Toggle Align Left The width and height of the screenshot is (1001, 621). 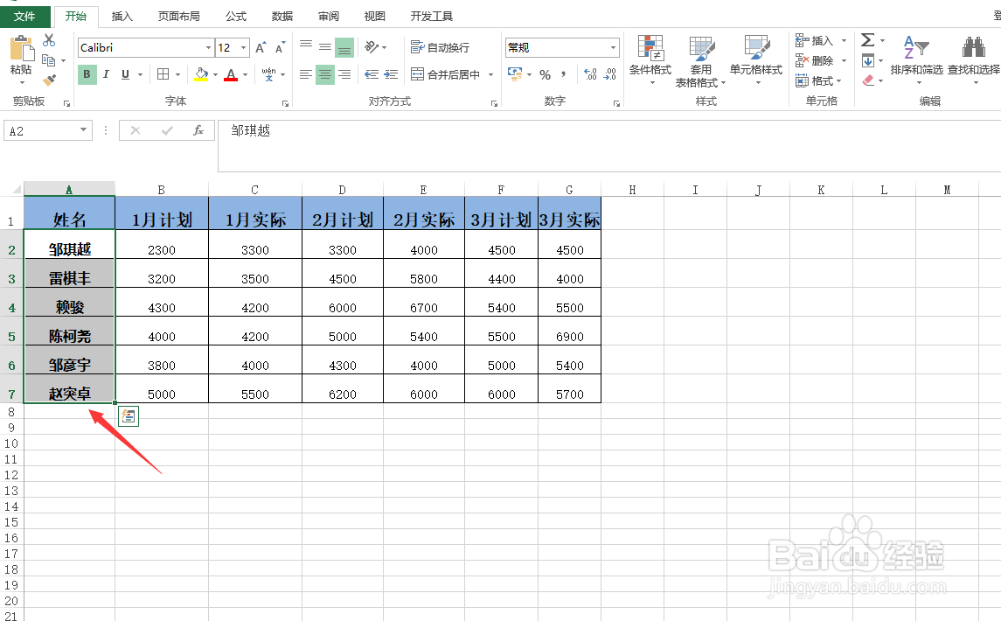coord(306,74)
